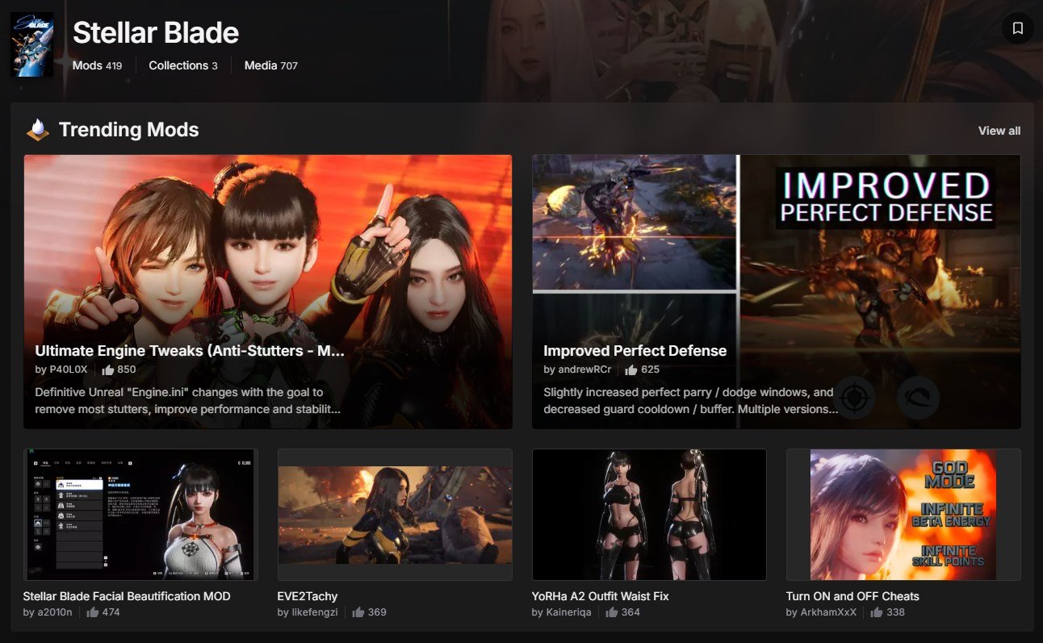This screenshot has width=1043, height=643.
Task: Click the Trending Mods flame icon
Action: [38, 129]
